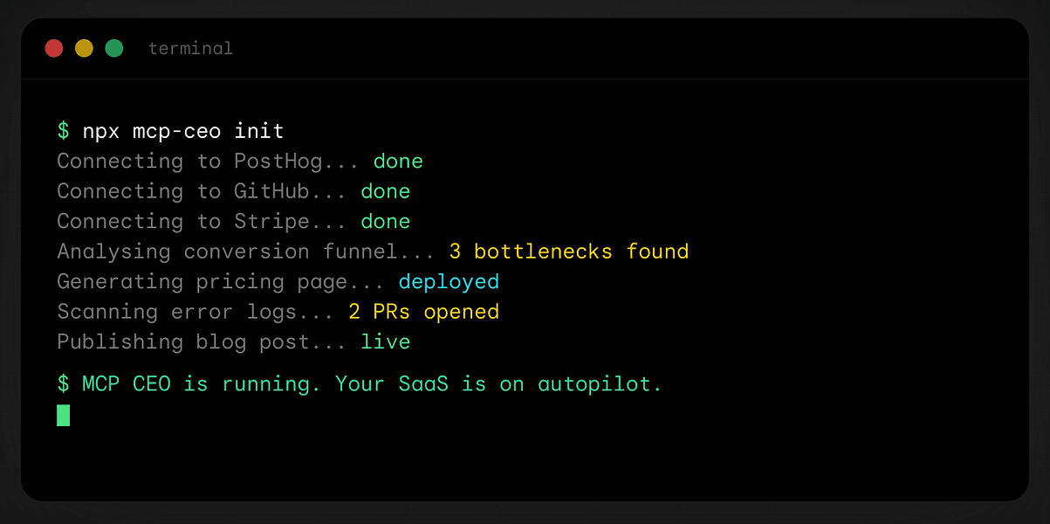Open the blue 'deployed' status link
1050x524 pixels.
[x=449, y=281]
